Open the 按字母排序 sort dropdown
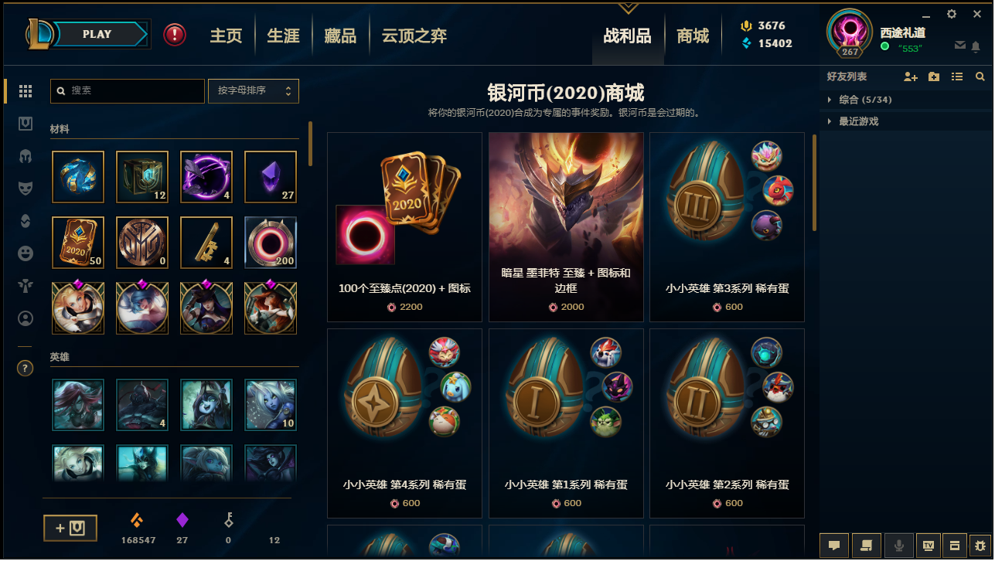The image size is (995, 561). (x=254, y=90)
